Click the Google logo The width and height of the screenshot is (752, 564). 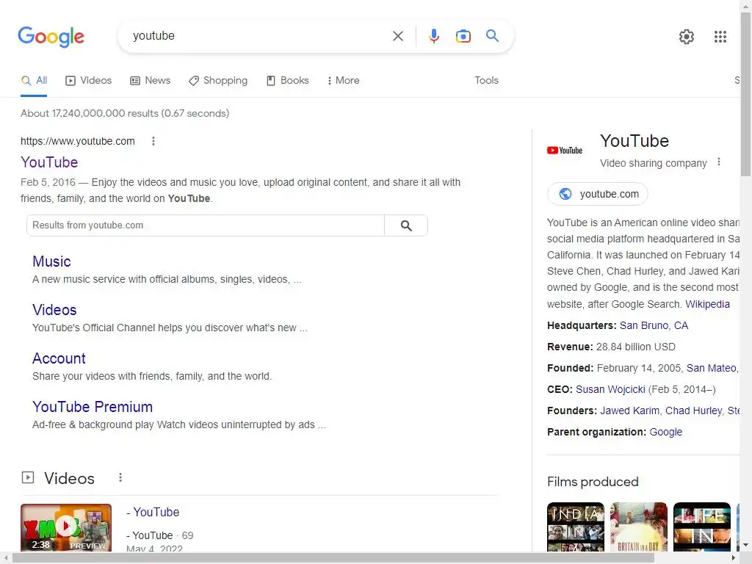tap(51, 37)
